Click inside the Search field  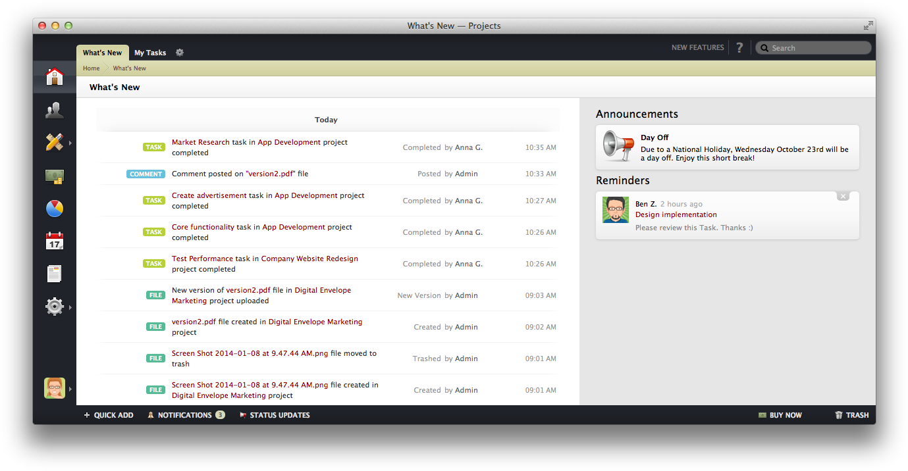click(813, 47)
